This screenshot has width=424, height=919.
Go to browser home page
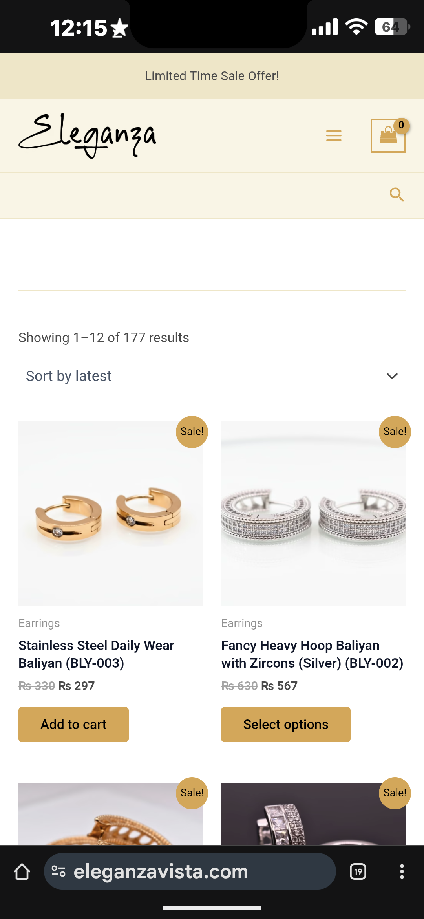coord(22,872)
